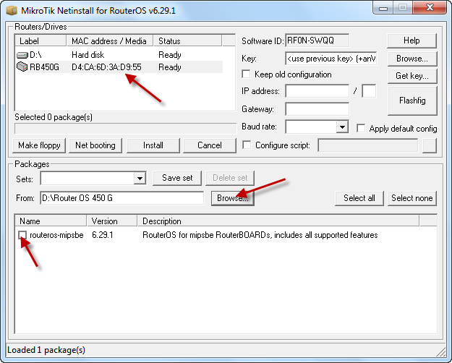Click Ready status of the RB450G row
452x363 pixels.
pos(170,67)
